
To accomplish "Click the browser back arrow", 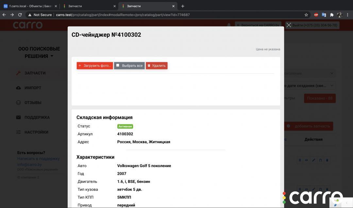I will [x=4, y=15].
